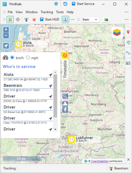Toggle the upload panel icon in toolbar
Image resolution: width=132 pixels, height=173 pixels.
click(66, 19)
